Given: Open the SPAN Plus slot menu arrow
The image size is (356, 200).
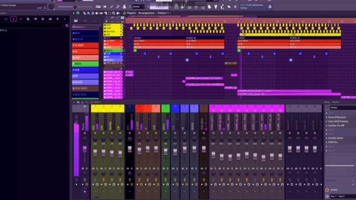Looking at the screenshot, I should coord(327,142).
